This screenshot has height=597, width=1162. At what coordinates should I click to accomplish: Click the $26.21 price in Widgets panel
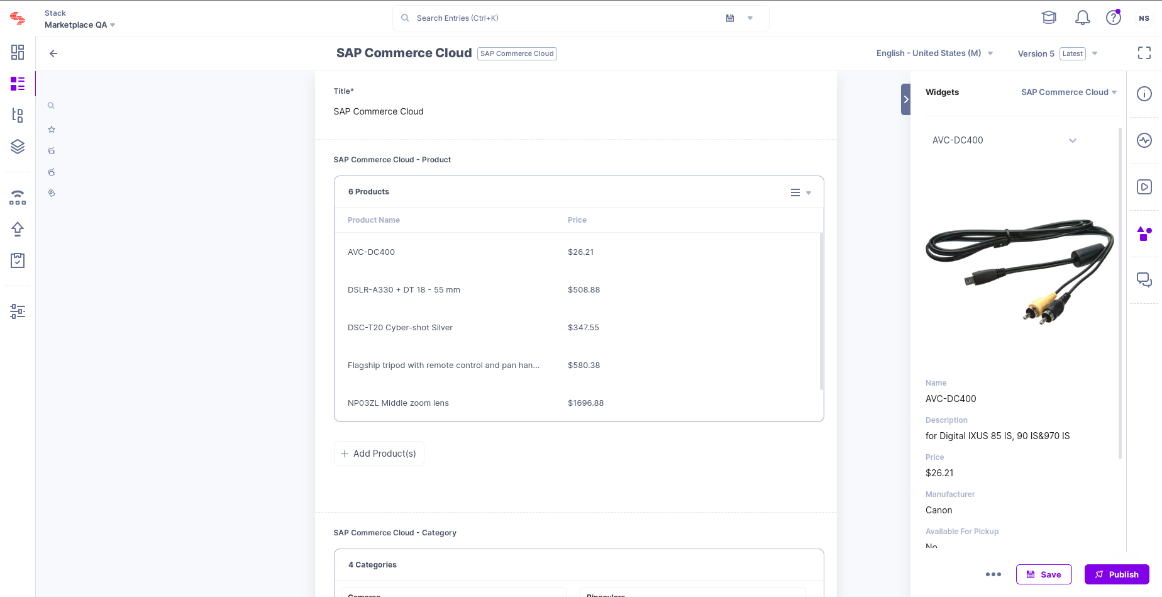coord(939,473)
